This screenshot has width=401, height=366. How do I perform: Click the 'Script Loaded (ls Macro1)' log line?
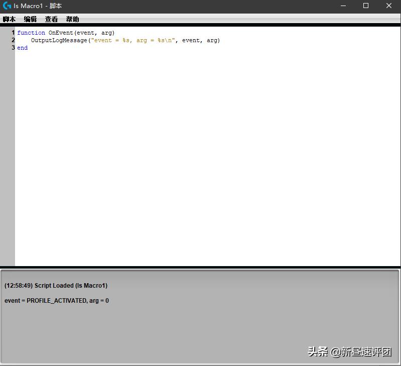pos(56,286)
